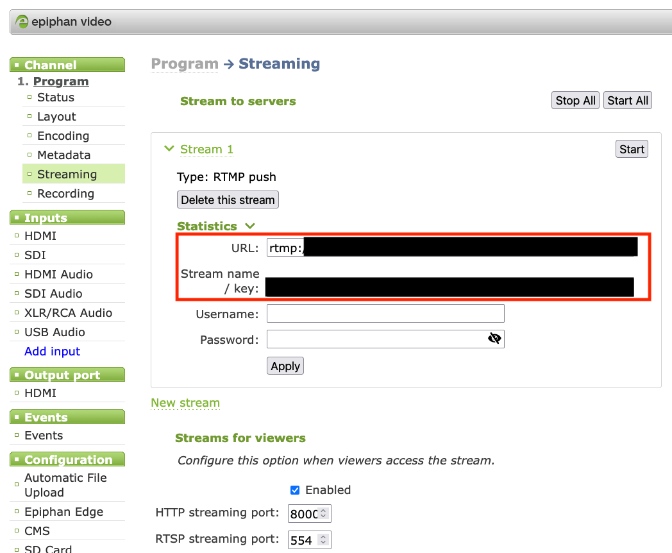The image size is (672, 553).
Task: Open XLR/RCA Audio input
Action: point(68,313)
